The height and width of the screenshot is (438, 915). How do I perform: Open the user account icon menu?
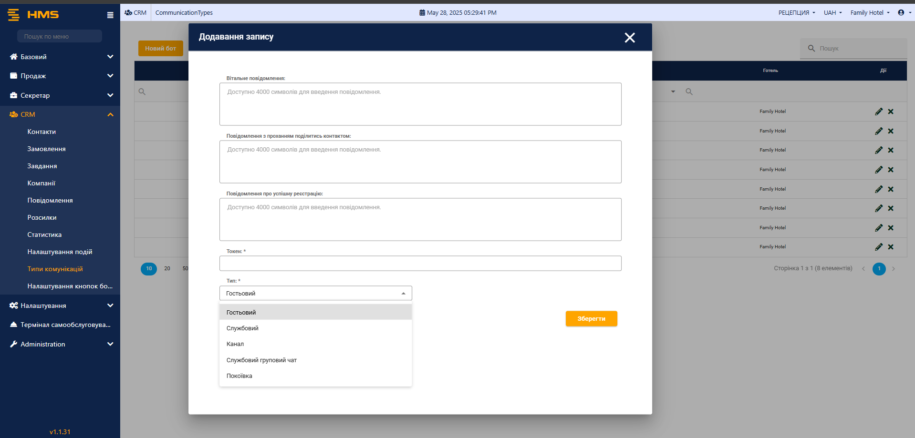coord(901,13)
